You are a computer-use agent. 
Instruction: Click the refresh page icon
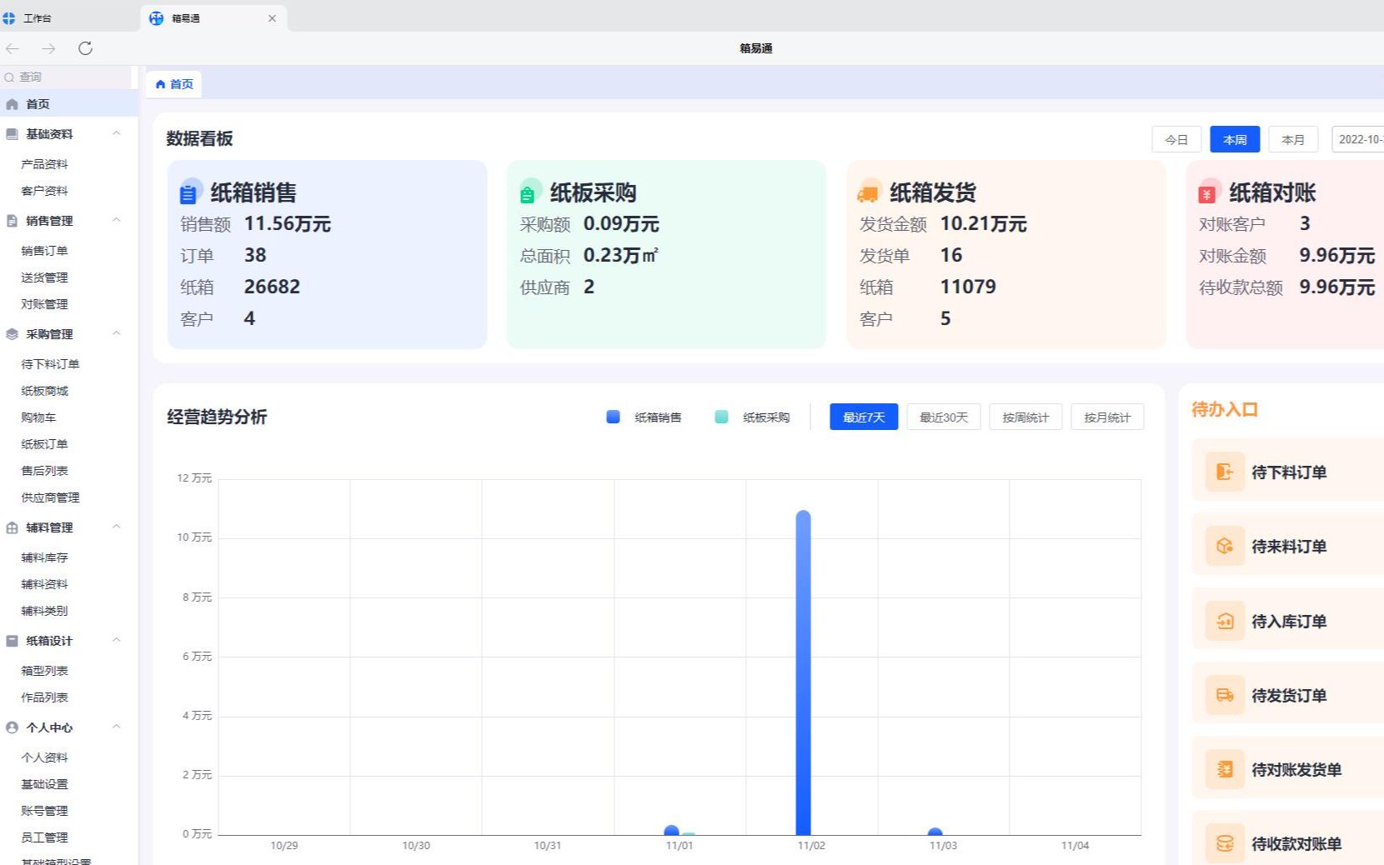coord(85,48)
